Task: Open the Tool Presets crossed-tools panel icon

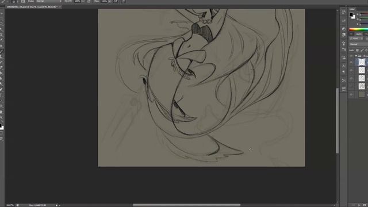Action: coord(344,80)
